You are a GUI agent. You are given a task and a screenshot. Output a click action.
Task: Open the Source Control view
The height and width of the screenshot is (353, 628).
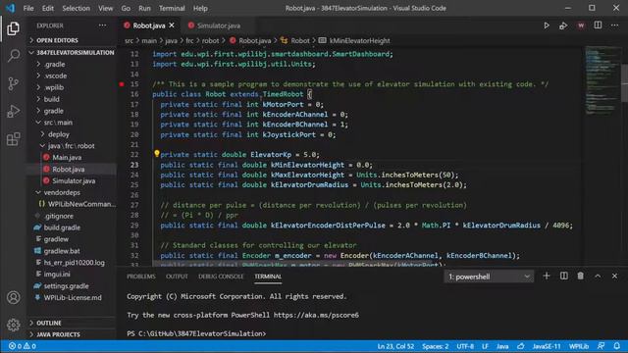tap(13, 83)
